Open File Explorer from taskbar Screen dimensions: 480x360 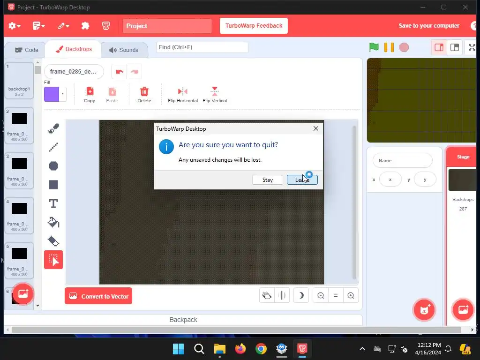[x=220, y=349]
